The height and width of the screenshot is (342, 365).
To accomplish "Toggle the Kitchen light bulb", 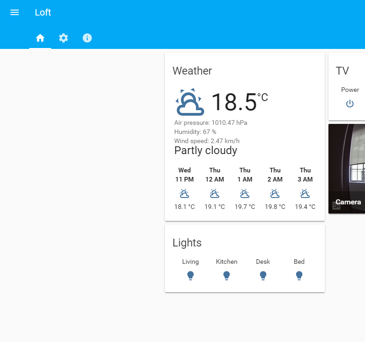I will point(227,276).
